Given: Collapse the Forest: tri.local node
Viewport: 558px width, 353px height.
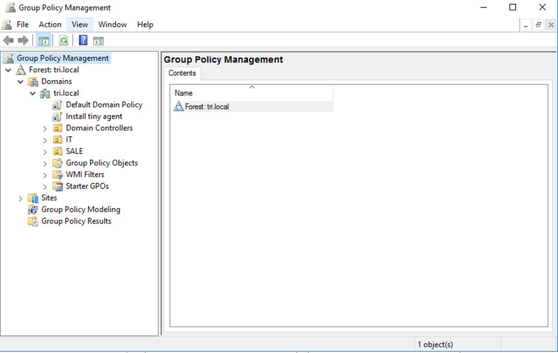Looking at the screenshot, I should pyautogui.click(x=8, y=70).
